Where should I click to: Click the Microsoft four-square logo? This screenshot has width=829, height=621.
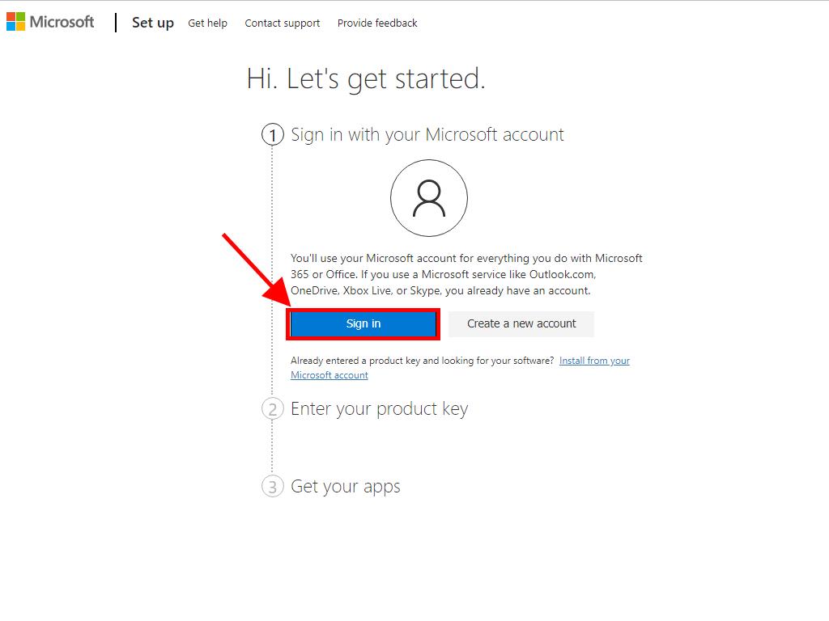click(15, 22)
